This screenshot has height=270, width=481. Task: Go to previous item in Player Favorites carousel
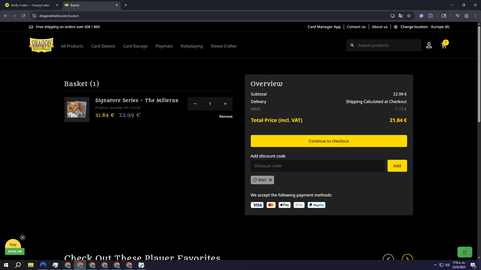(388, 258)
